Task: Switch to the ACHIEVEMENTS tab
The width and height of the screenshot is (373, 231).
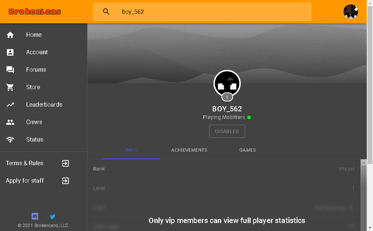Action: [x=189, y=150]
